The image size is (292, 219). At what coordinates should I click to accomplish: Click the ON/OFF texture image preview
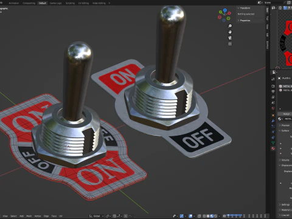coord(285,43)
